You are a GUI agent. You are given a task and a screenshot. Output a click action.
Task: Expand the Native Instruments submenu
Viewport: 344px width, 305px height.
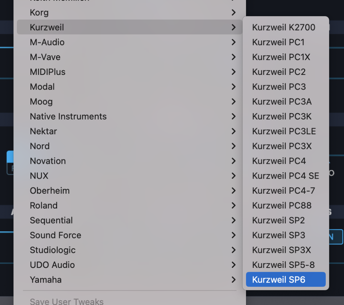(68, 116)
